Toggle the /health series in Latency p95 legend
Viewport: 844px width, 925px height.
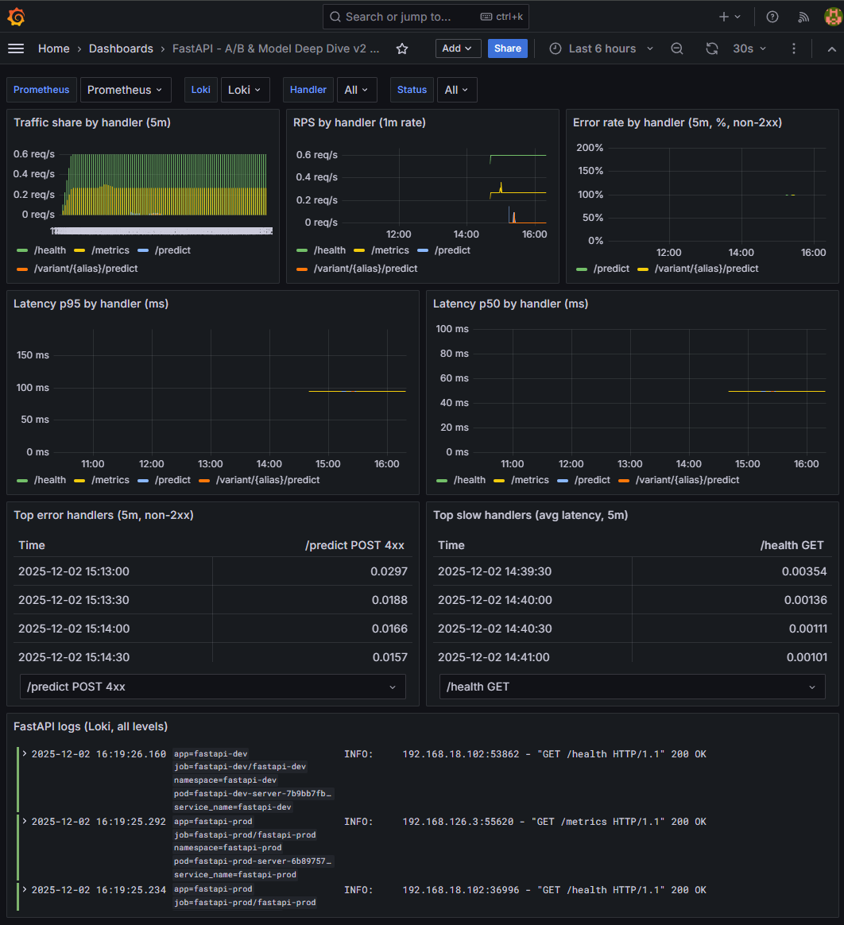[50, 479]
